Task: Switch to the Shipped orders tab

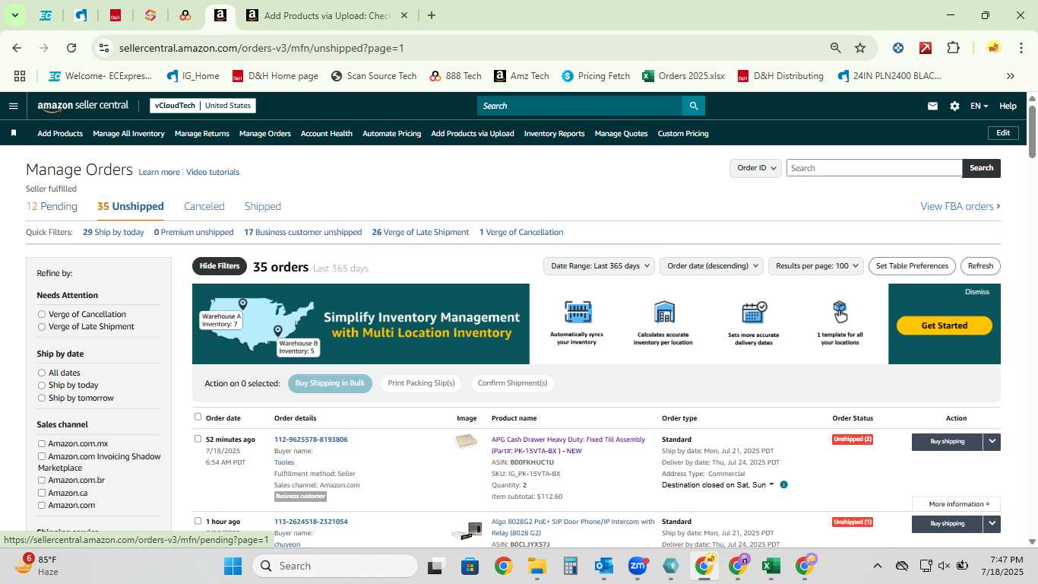Action: [263, 206]
